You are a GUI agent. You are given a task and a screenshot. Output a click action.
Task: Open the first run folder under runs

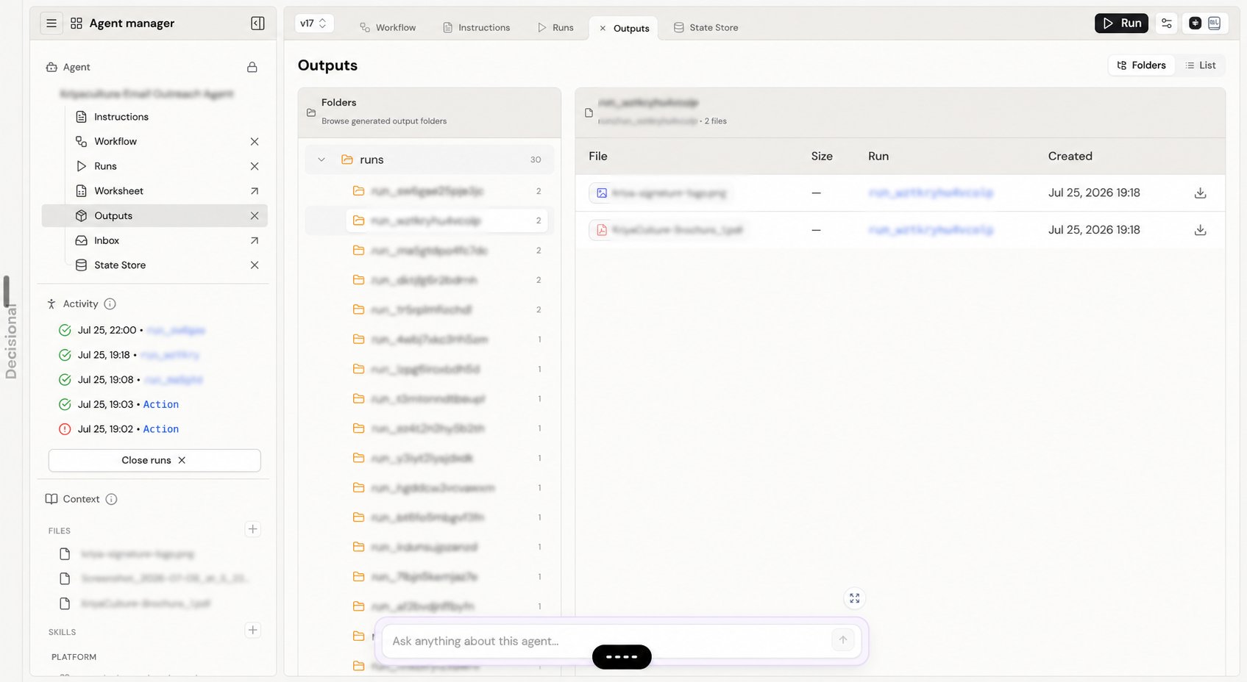(x=447, y=191)
